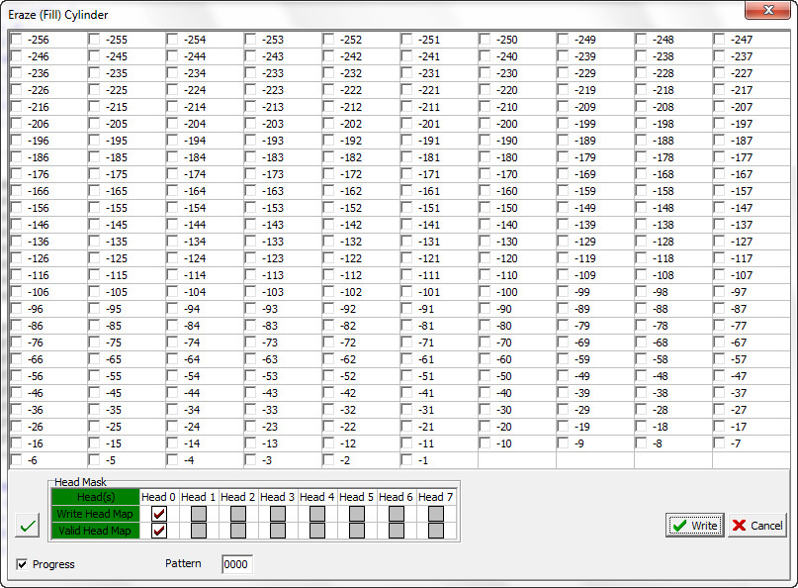Click the Pattern input field
798x588 pixels.
(x=237, y=564)
